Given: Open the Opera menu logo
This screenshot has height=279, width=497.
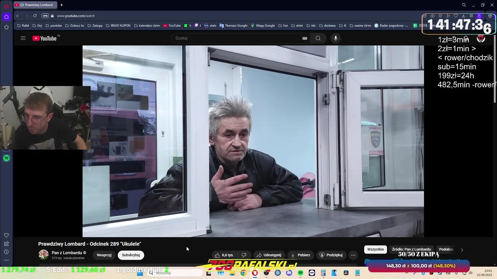Looking at the screenshot, I should (x=7, y=6).
